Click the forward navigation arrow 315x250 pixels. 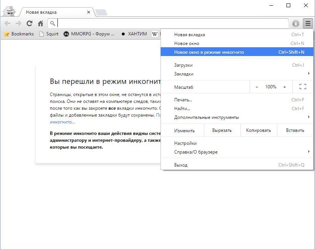(18, 23)
